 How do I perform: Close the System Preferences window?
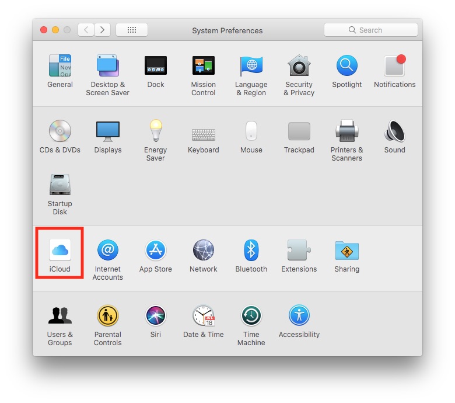(44, 30)
